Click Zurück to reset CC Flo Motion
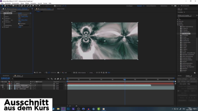Viewport: 198px width, 111px height. click(x=20, y=13)
